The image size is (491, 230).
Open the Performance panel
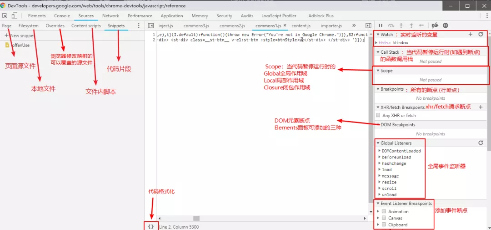click(140, 15)
